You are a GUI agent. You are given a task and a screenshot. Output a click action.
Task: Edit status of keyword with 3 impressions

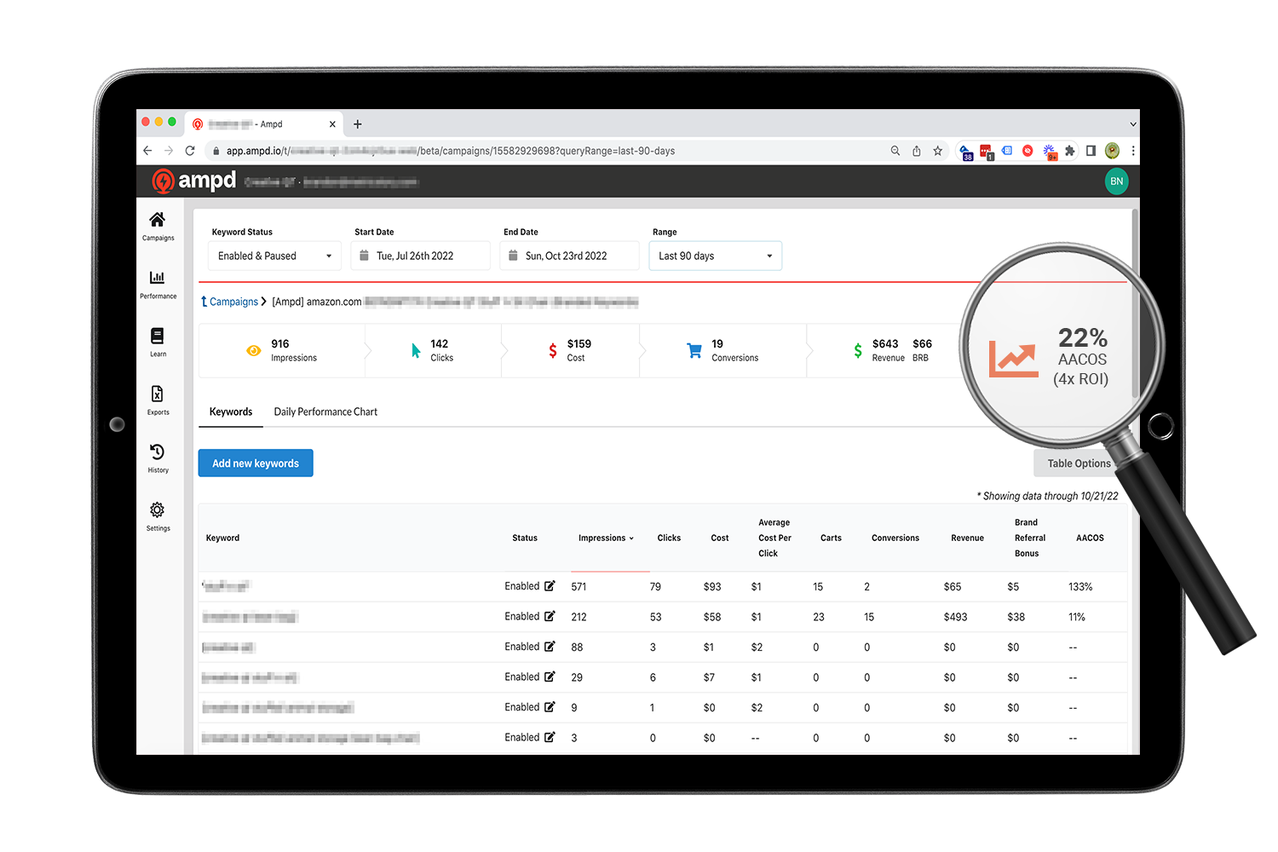pos(550,737)
